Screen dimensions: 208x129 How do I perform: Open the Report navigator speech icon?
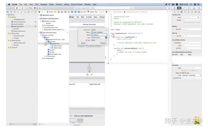click(36, 12)
